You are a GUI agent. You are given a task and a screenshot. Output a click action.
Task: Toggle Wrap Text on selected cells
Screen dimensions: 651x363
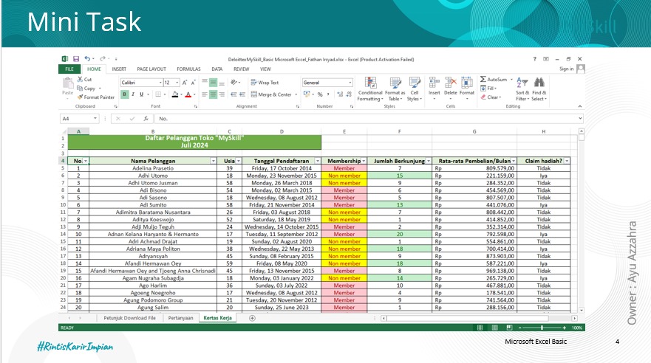click(x=265, y=83)
